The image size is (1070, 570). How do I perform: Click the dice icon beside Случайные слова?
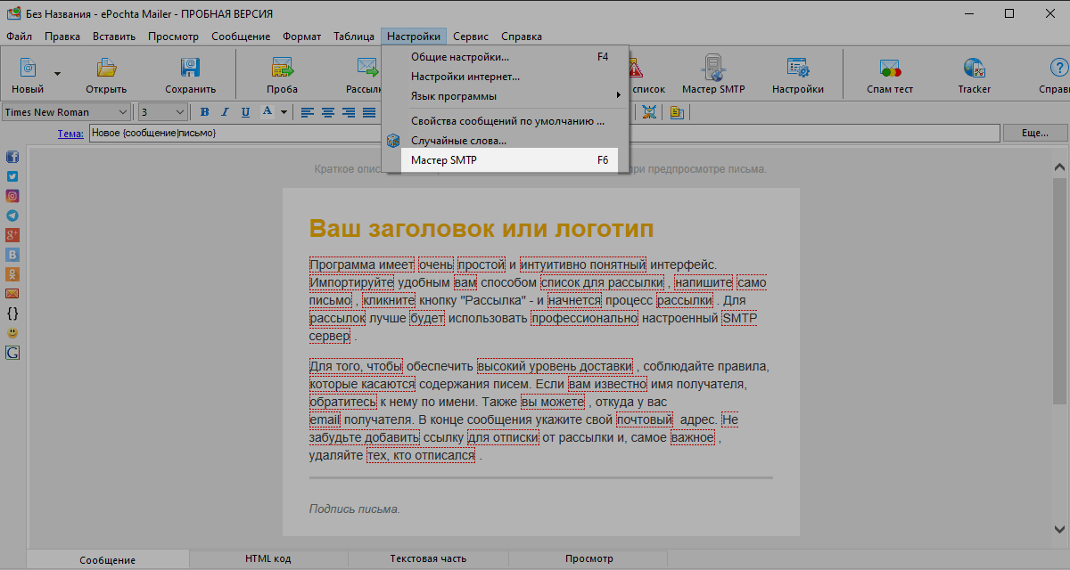[392, 141]
